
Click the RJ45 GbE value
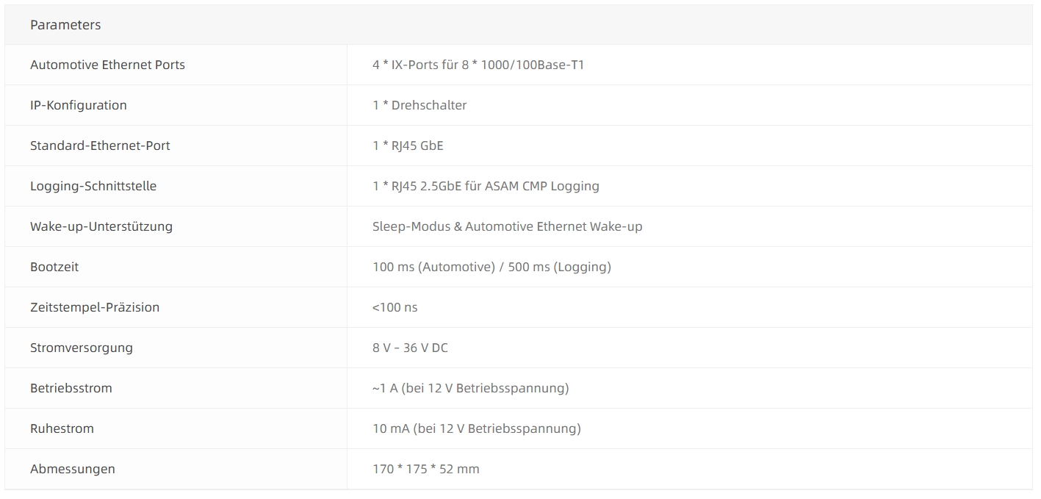[x=408, y=146]
